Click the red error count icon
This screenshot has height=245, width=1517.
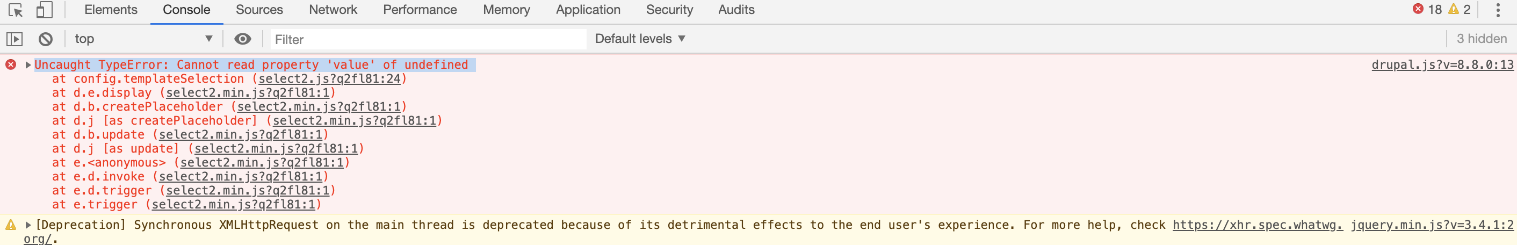click(x=1418, y=9)
